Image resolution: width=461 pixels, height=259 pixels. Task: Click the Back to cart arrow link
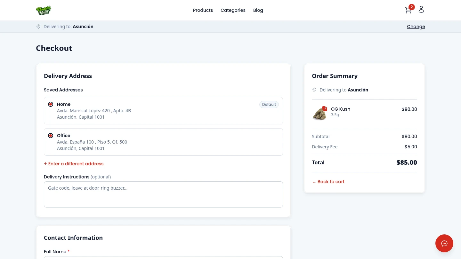(328, 182)
